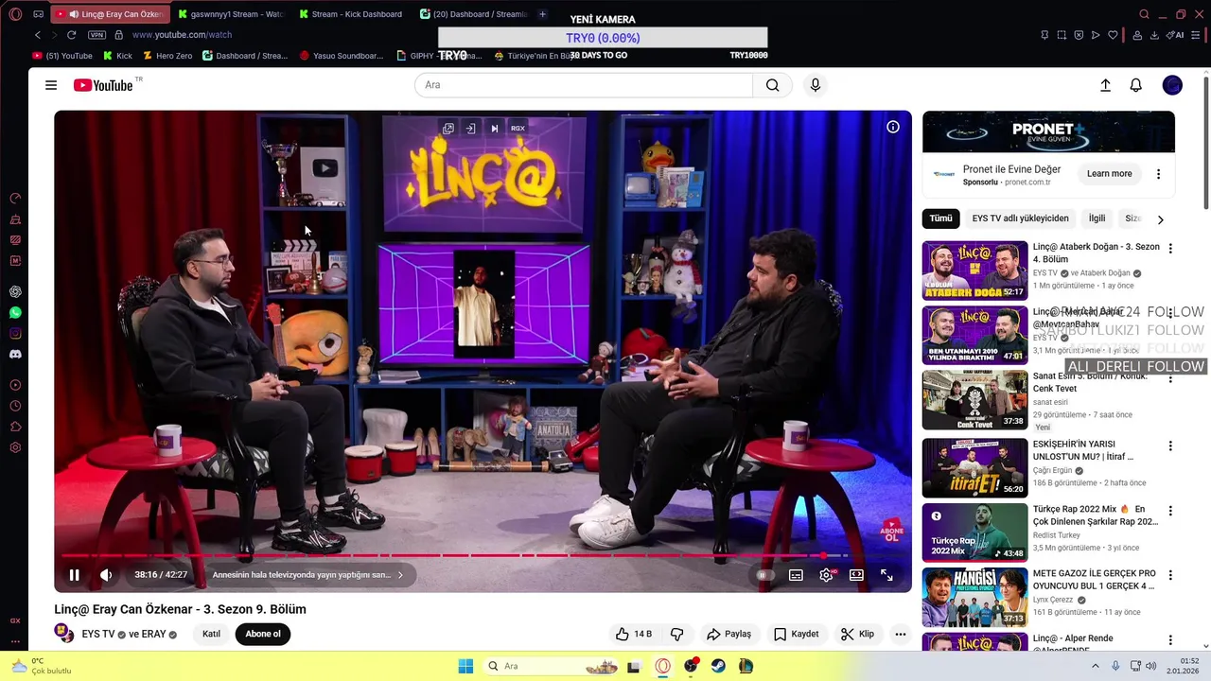The width and height of the screenshot is (1211, 681).
Task: Select the İlgili filter chip
Action: (x=1097, y=218)
